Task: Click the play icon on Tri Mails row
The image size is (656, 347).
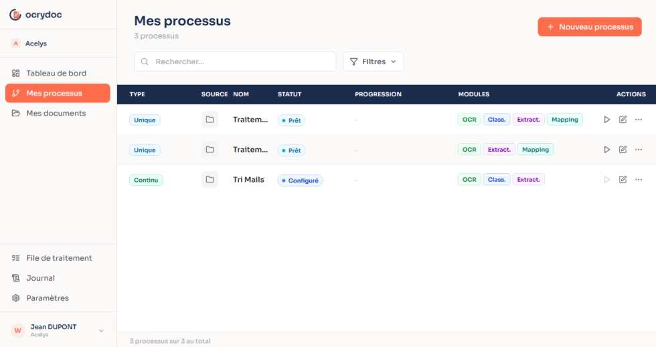Action: [606, 180]
